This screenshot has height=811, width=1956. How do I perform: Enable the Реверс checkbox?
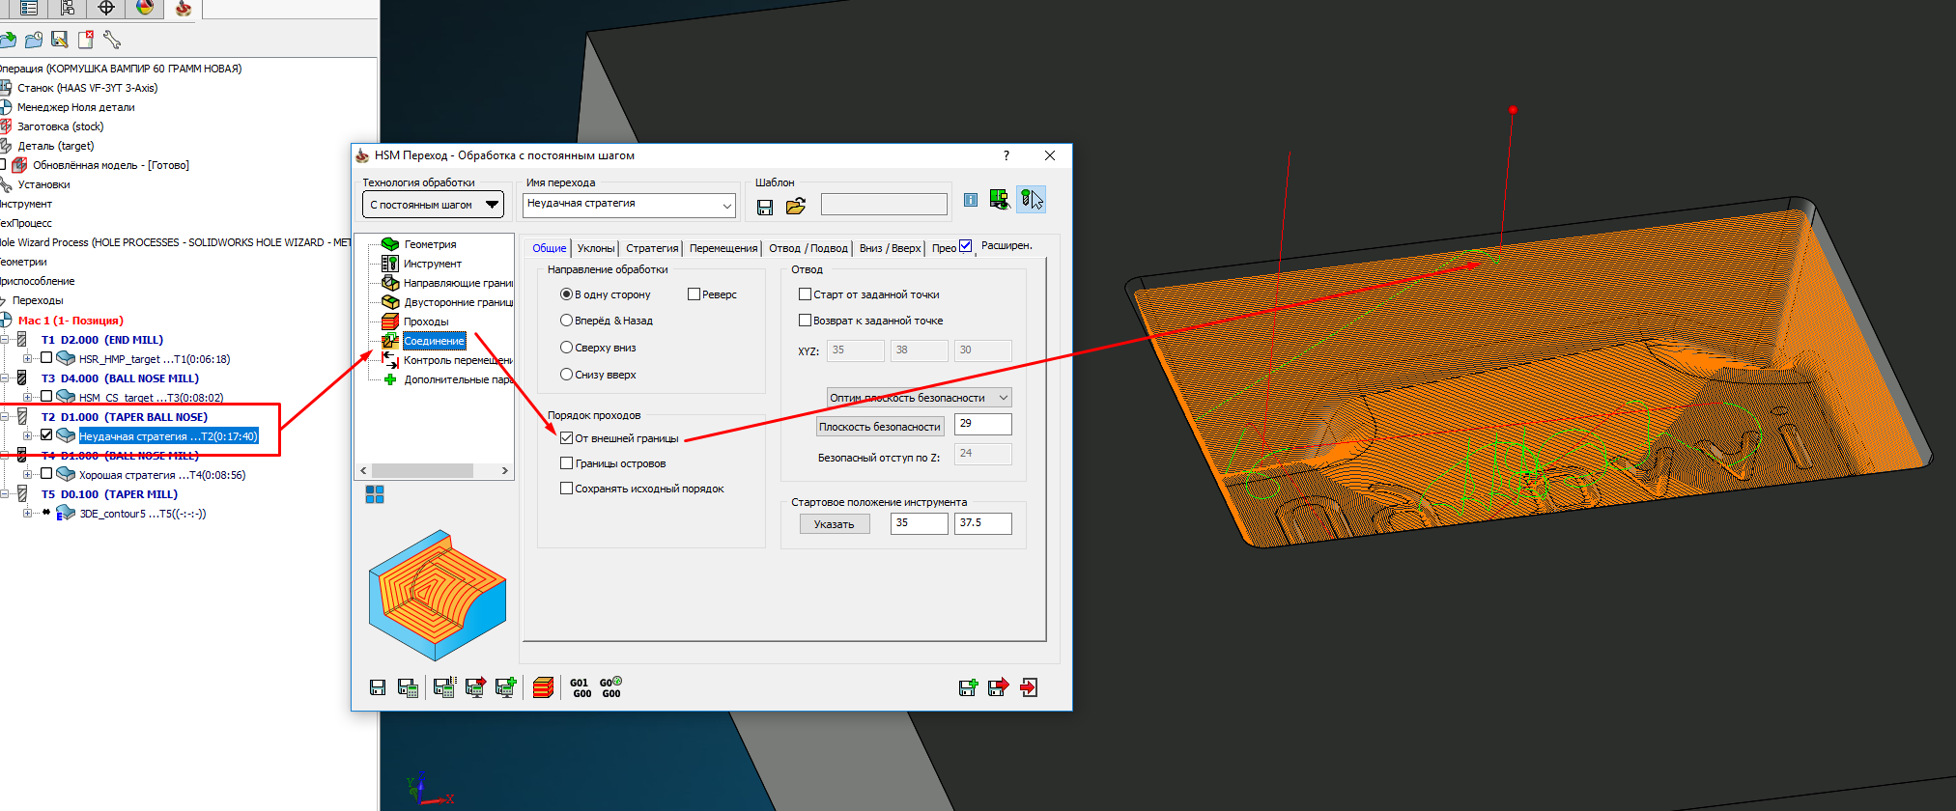coord(694,294)
